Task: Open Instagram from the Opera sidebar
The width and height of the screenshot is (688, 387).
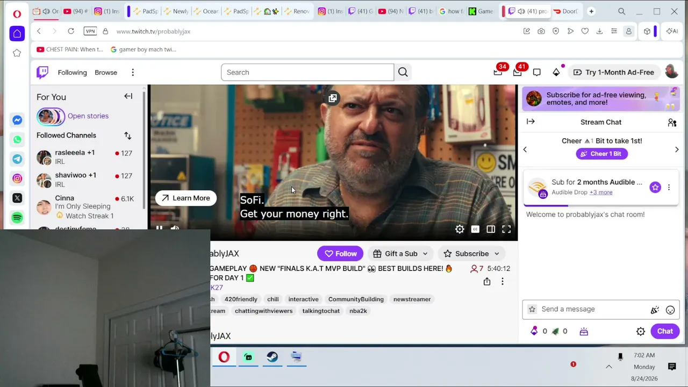Action: [17, 178]
